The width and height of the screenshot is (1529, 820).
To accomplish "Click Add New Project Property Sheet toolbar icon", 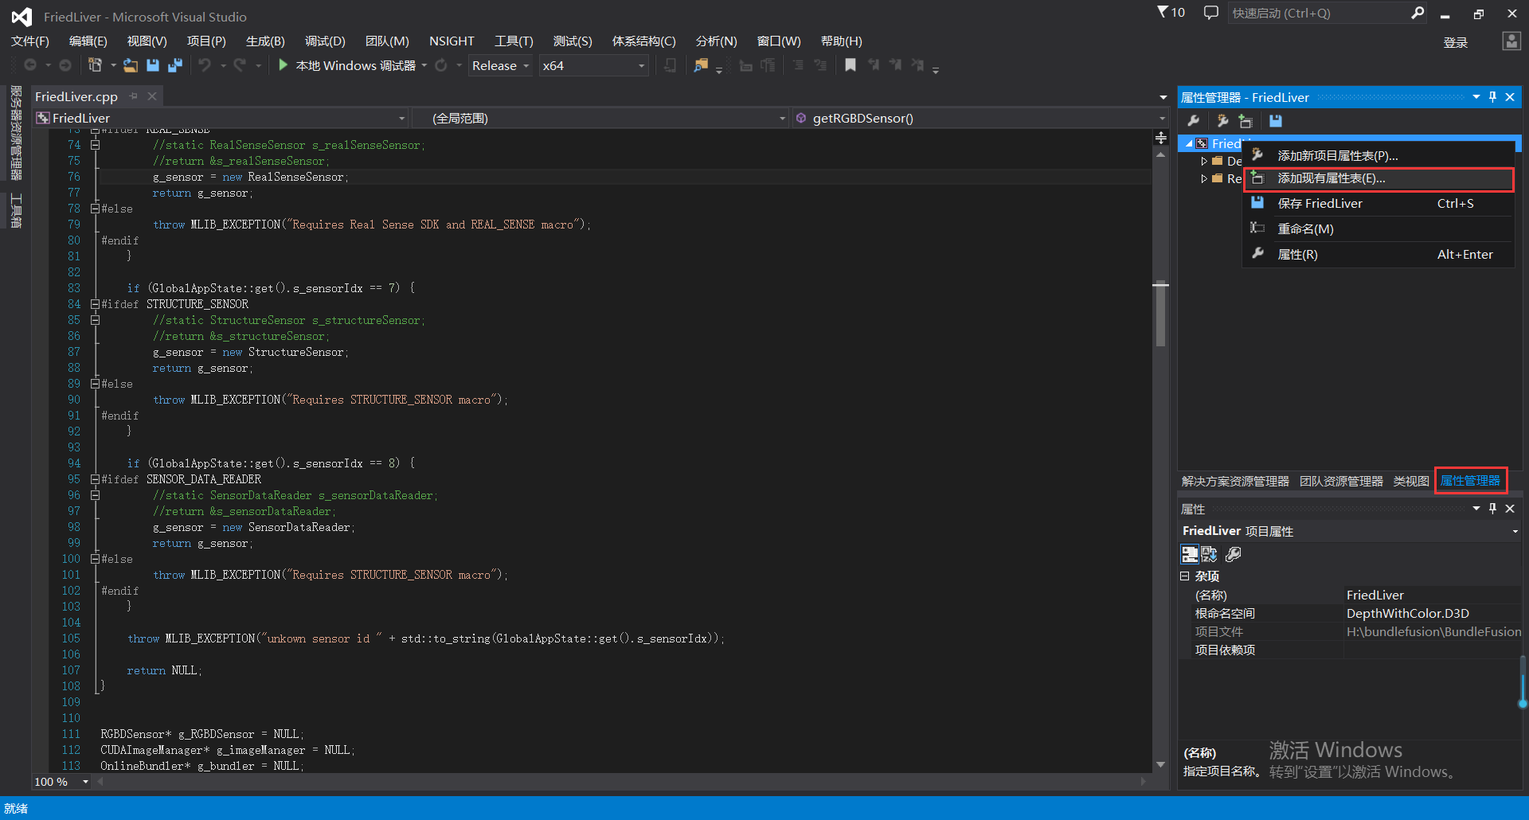I will coord(1222,121).
